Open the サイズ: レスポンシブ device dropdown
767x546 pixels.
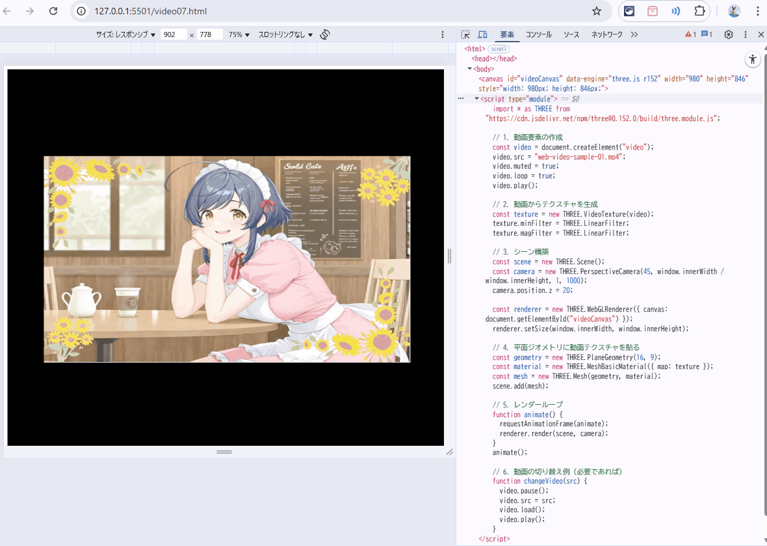click(x=125, y=34)
